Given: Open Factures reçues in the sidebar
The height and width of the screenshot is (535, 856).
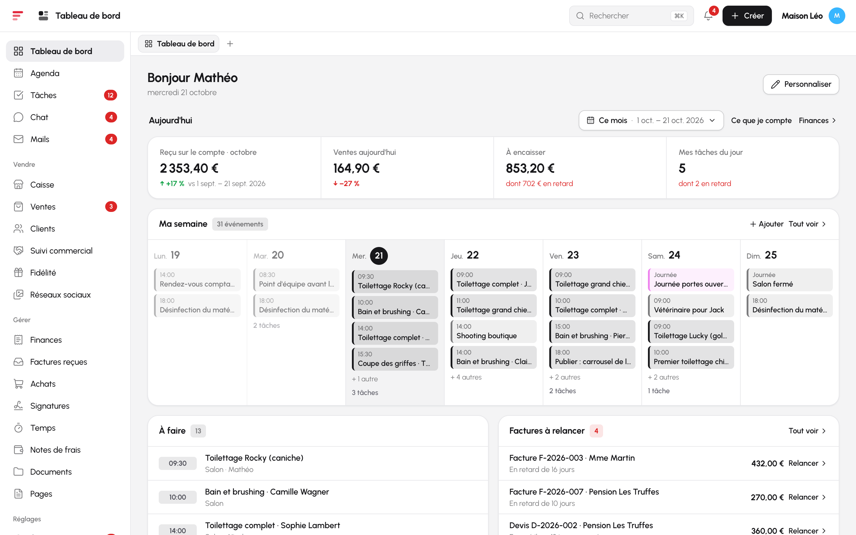Looking at the screenshot, I should [x=65, y=362].
